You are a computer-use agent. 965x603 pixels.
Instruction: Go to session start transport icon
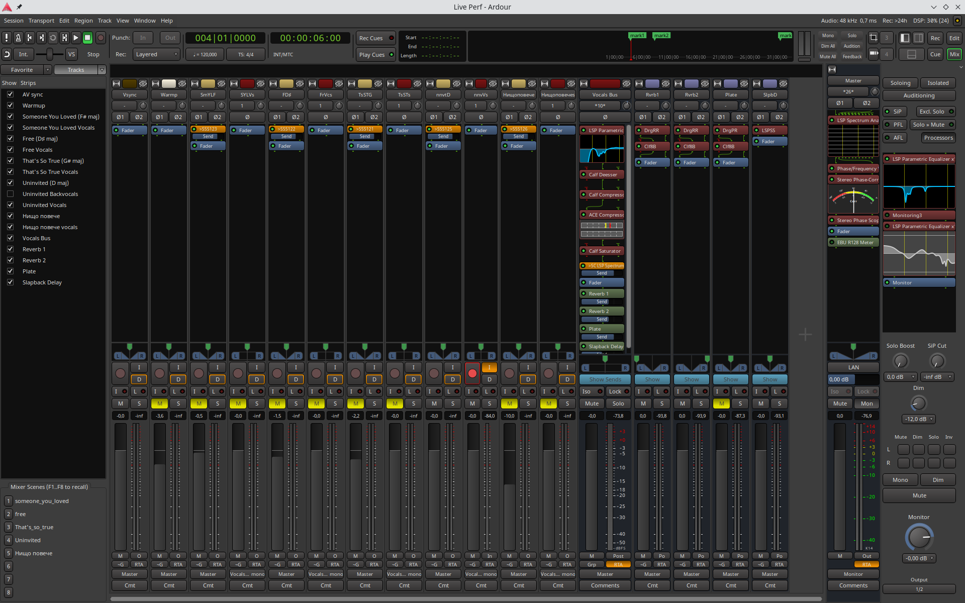[30, 38]
